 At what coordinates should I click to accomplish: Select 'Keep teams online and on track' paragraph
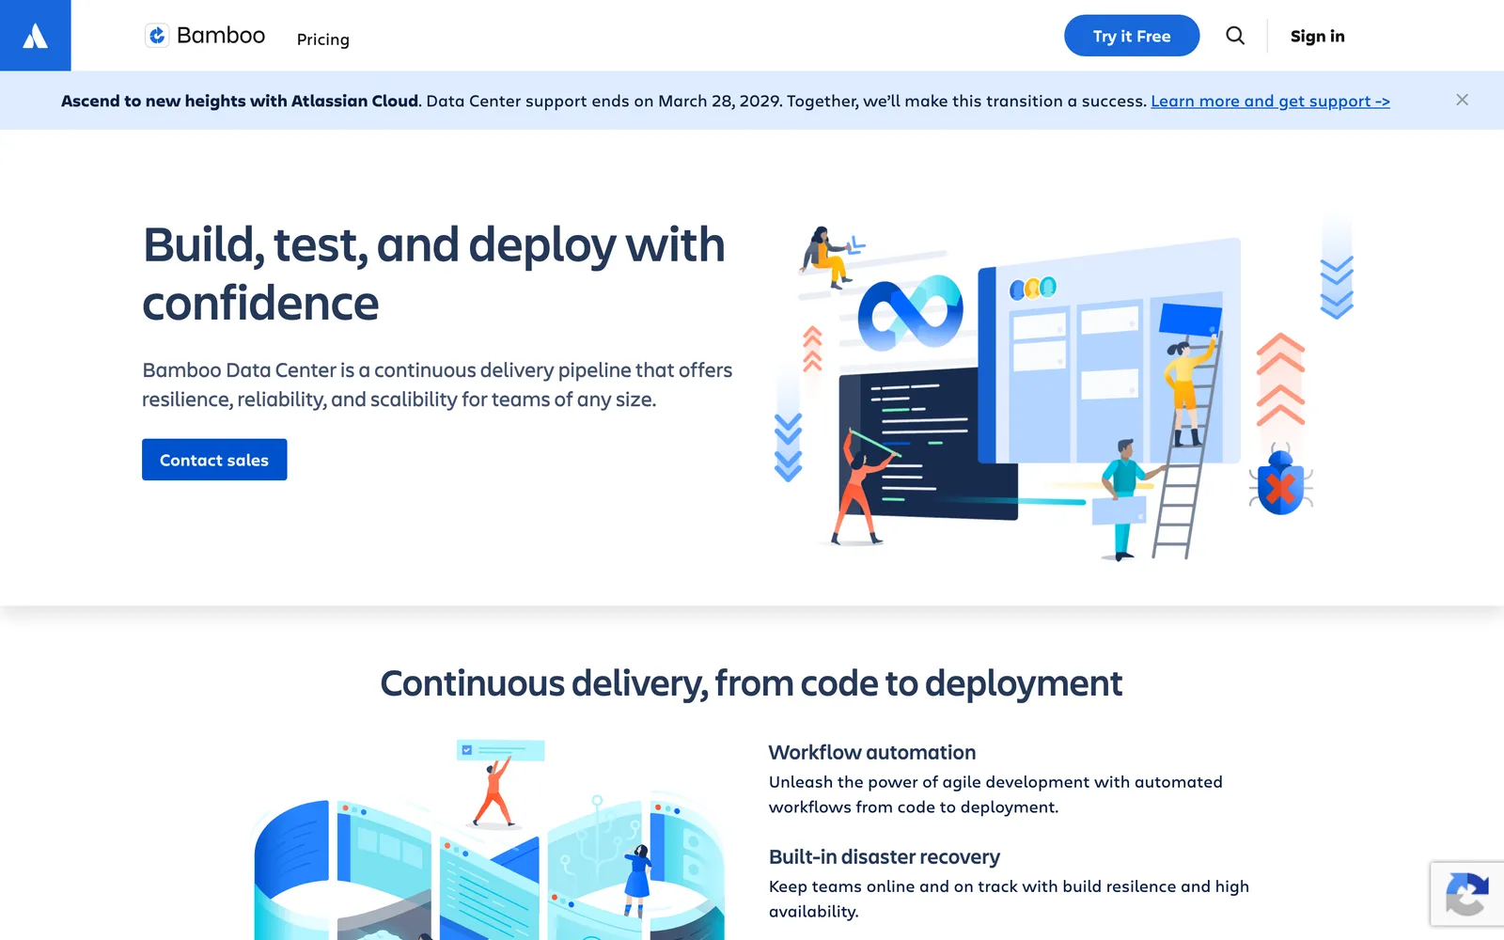(1009, 899)
